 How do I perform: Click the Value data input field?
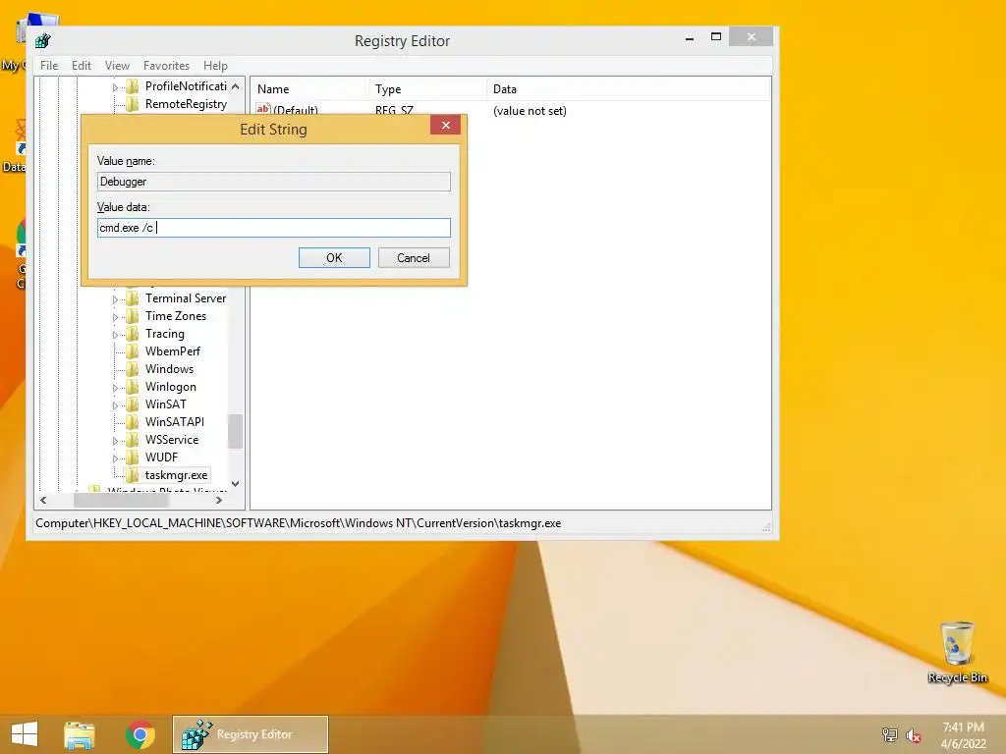pyautogui.click(x=273, y=228)
